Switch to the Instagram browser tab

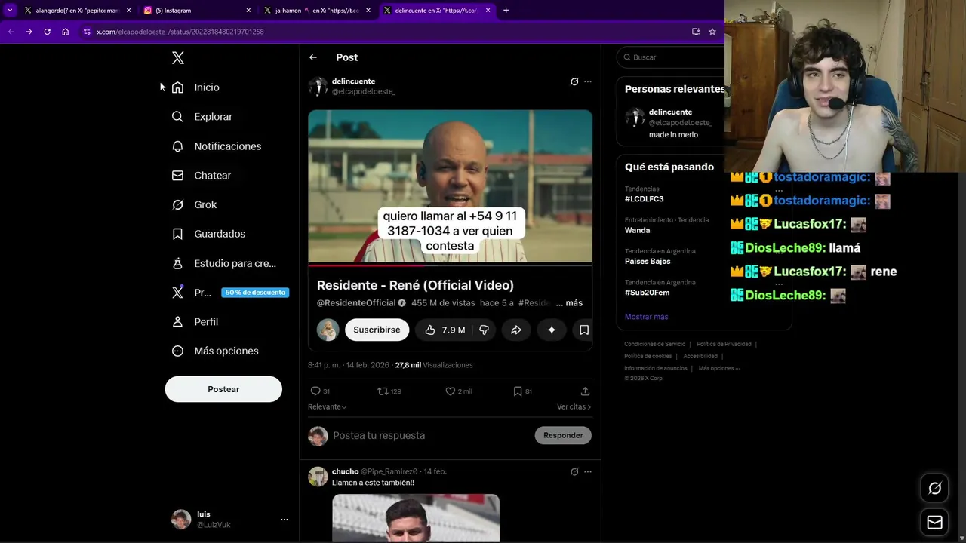pos(198,11)
